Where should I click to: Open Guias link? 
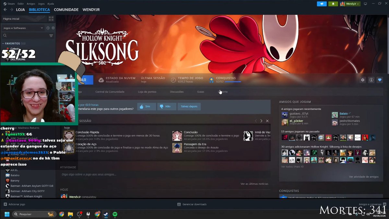click(201, 92)
